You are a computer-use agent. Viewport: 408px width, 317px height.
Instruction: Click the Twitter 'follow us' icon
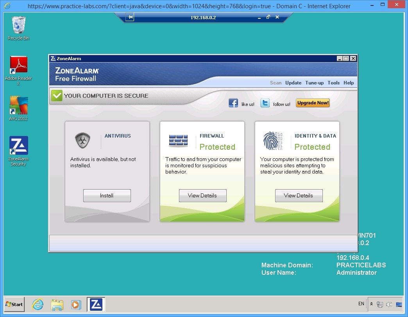coord(265,103)
